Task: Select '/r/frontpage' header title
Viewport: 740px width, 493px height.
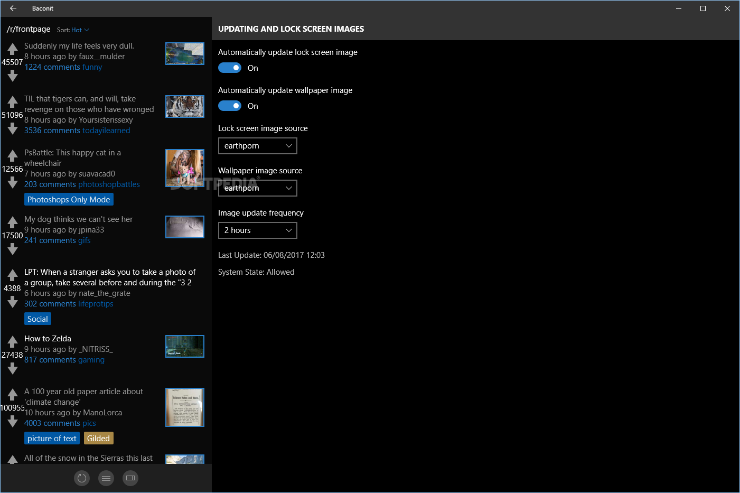Action: click(29, 29)
